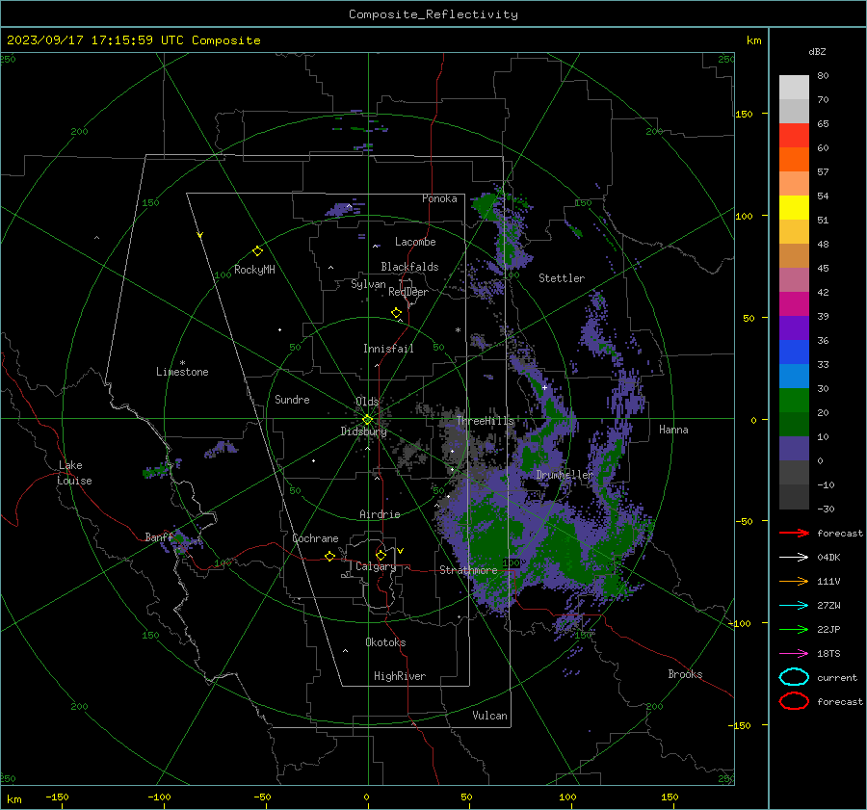The width and height of the screenshot is (867, 810).
Task: Click the cyan current oval icon
Action: click(x=794, y=677)
